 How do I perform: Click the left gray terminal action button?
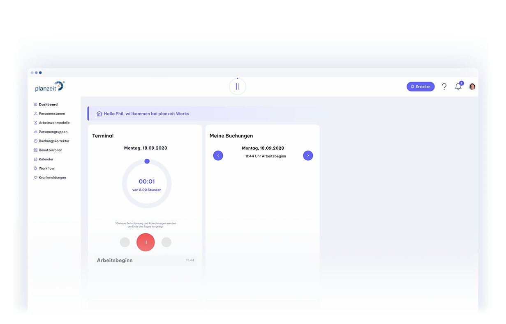click(125, 242)
